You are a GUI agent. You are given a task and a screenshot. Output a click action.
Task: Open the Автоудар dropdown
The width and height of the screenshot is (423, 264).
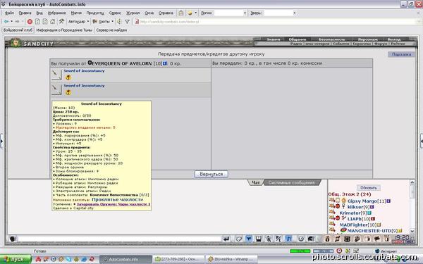pos(78,22)
